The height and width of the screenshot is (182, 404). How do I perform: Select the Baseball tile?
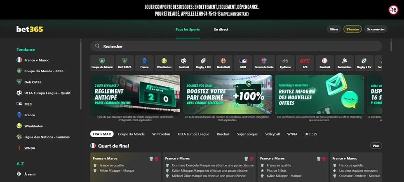click(x=325, y=63)
